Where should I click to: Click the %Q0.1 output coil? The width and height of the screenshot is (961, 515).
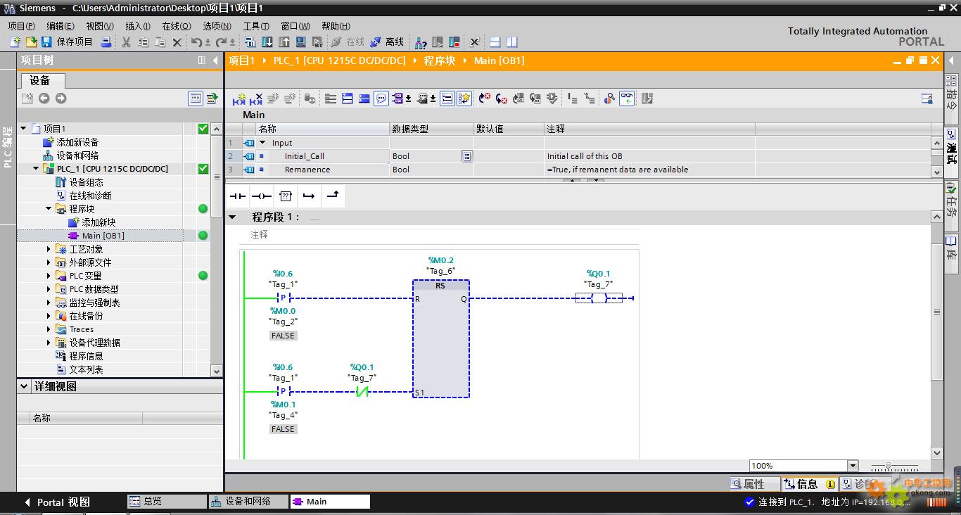tap(599, 298)
